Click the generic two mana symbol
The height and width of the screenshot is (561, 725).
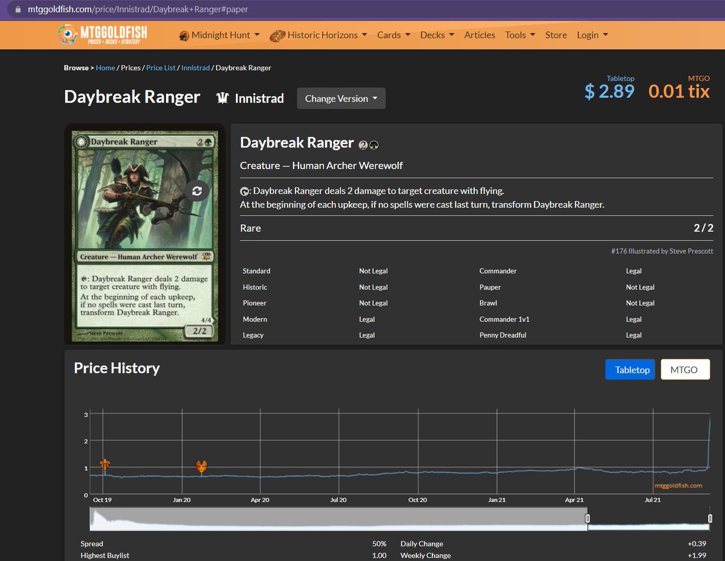click(362, 145)
